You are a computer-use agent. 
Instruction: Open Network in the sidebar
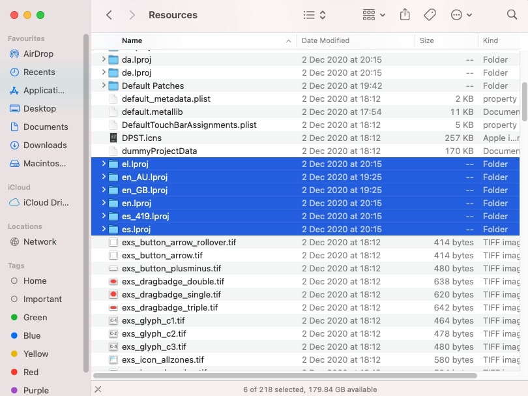[x=33, y=241]
